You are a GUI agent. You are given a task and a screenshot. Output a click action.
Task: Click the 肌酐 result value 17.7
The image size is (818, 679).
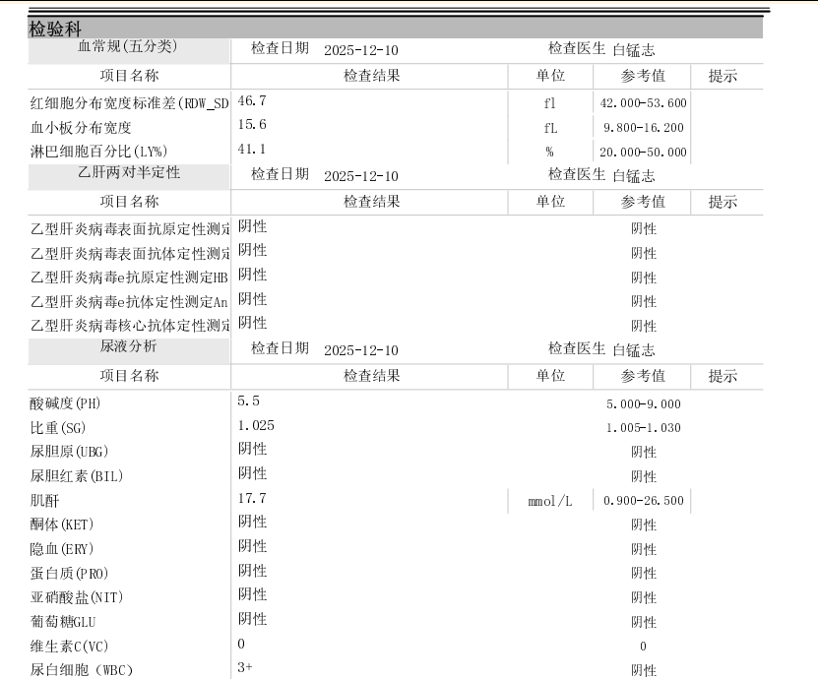pyautogui.click(x=252, y=498)
